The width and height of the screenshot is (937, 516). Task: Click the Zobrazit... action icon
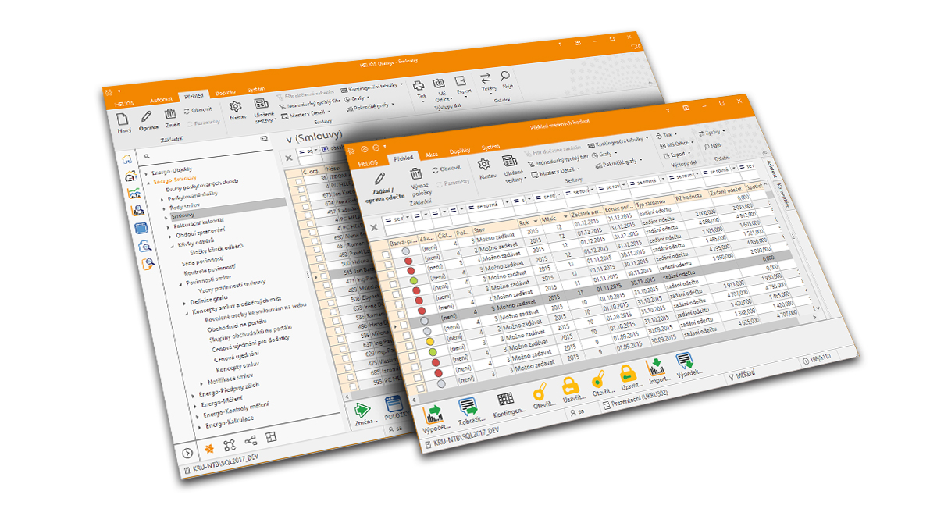tap(468, 406)
